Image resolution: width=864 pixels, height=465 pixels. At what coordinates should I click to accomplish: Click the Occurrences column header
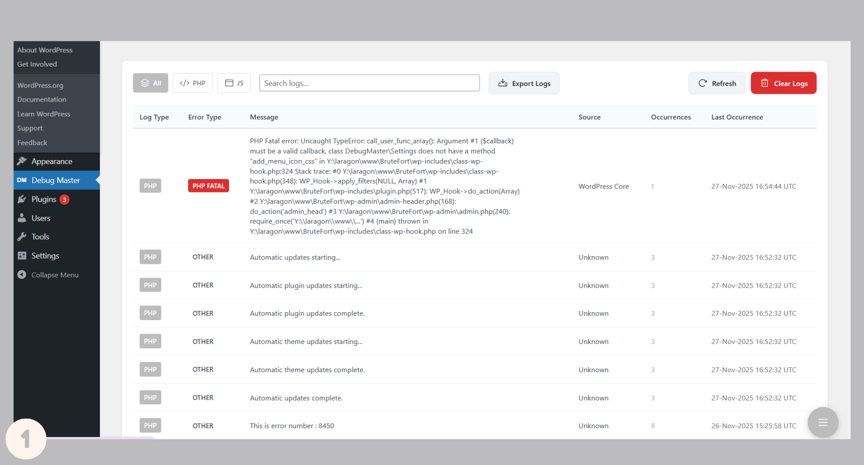[x=670, y=117]
